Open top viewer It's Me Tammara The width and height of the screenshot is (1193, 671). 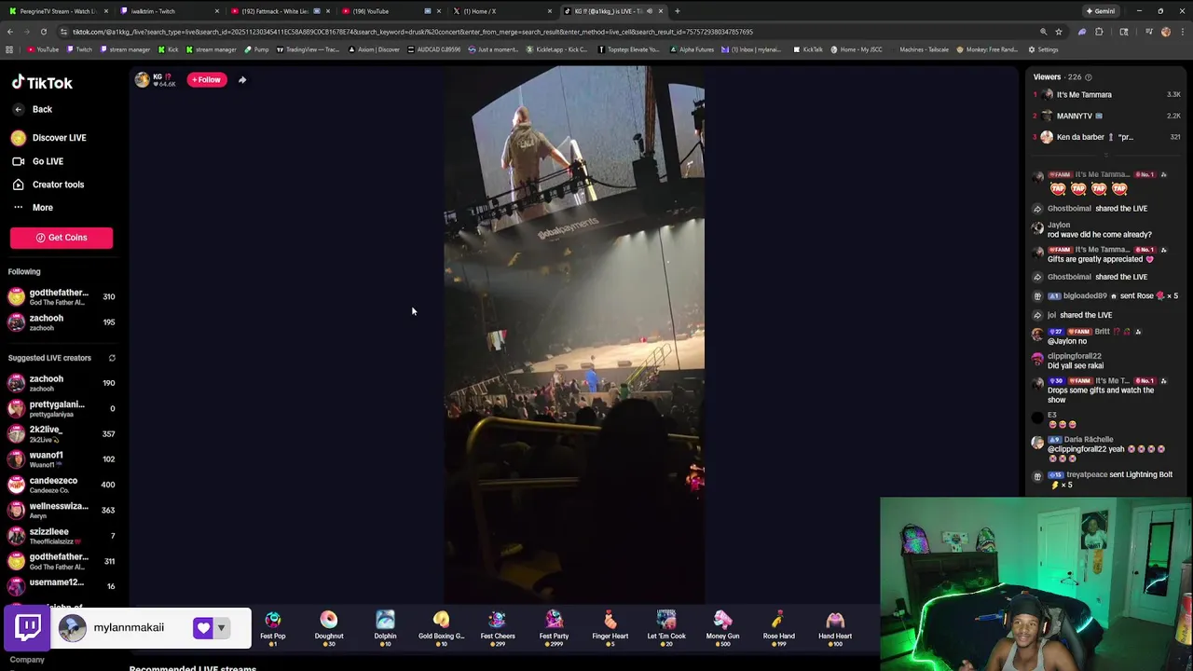(x=1106, y=94)
